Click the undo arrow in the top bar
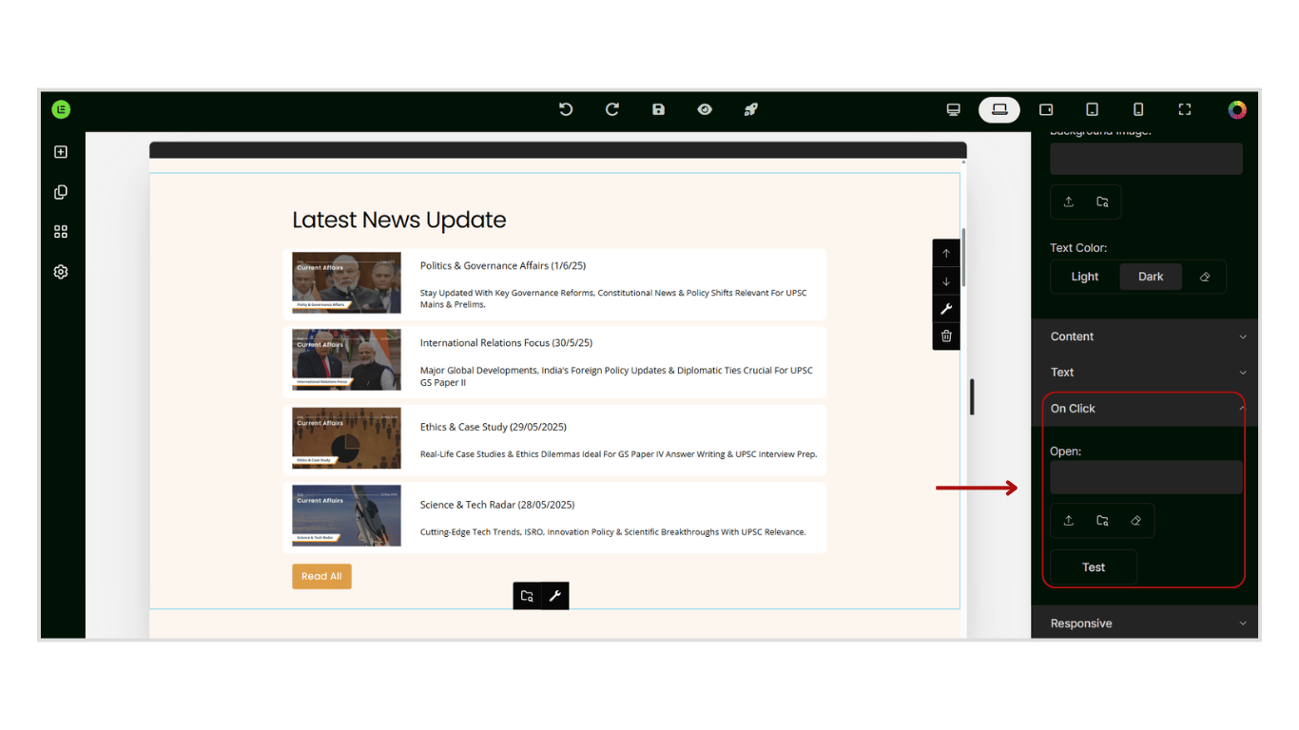This screenshot has height=730, width=1299. coord(566,109)
